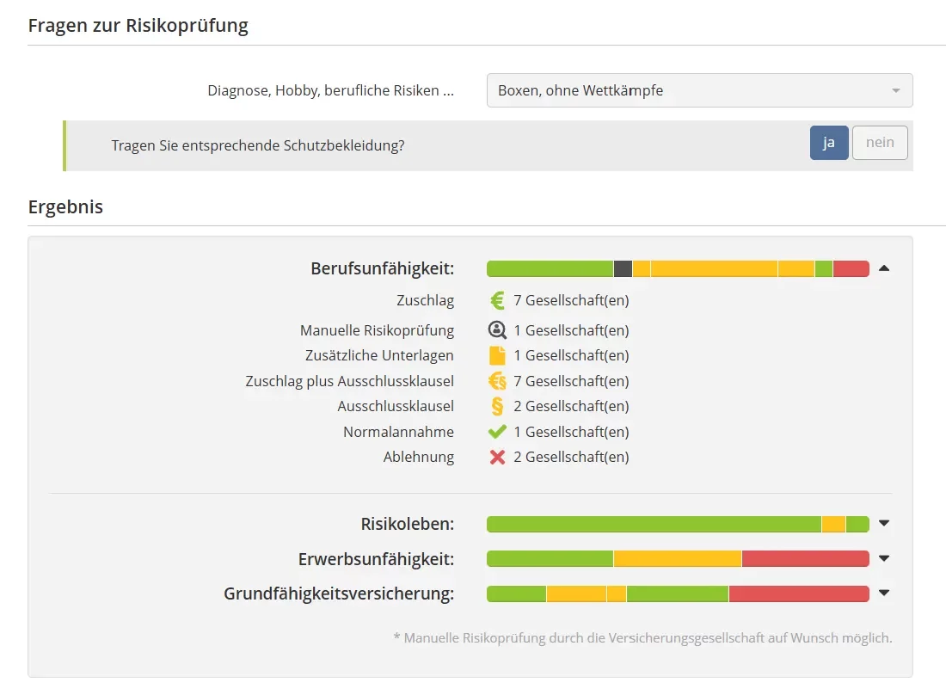Screen dimensions: 946x689
Task: Click the Ausschlussklausel paragraph symbol icon
Action: pos(497,406)
